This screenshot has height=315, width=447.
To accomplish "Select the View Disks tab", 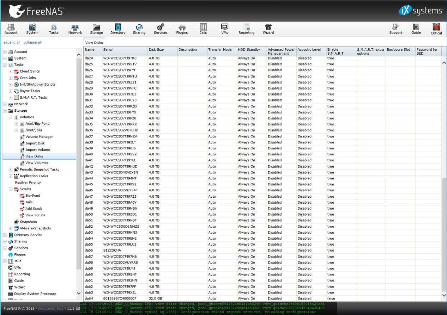I will pos(94,43).
